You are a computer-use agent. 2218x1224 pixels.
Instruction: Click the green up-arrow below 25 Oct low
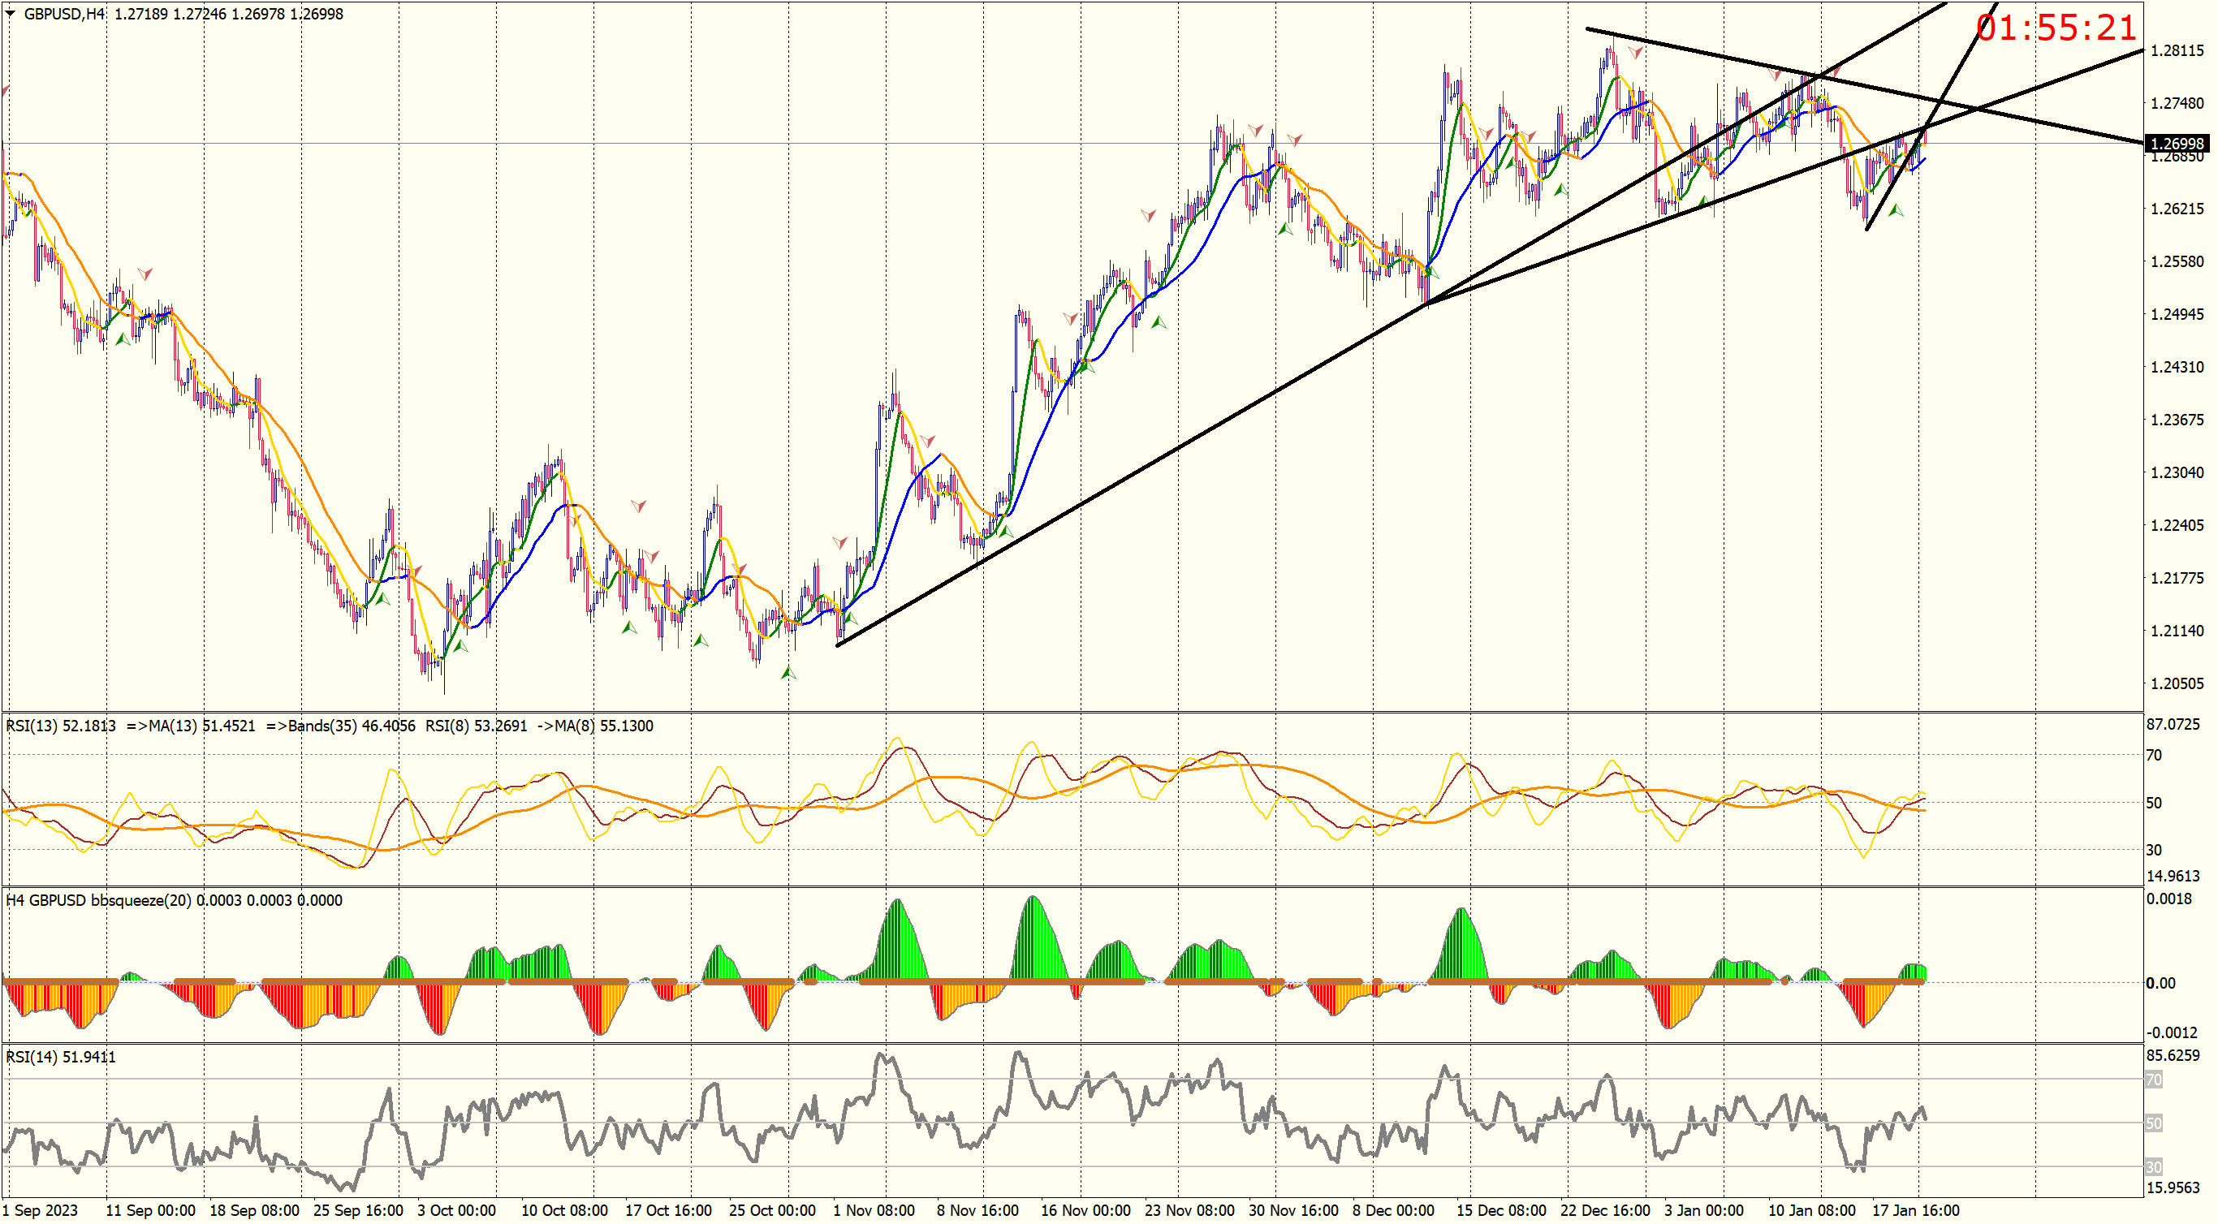click(788, 672)
